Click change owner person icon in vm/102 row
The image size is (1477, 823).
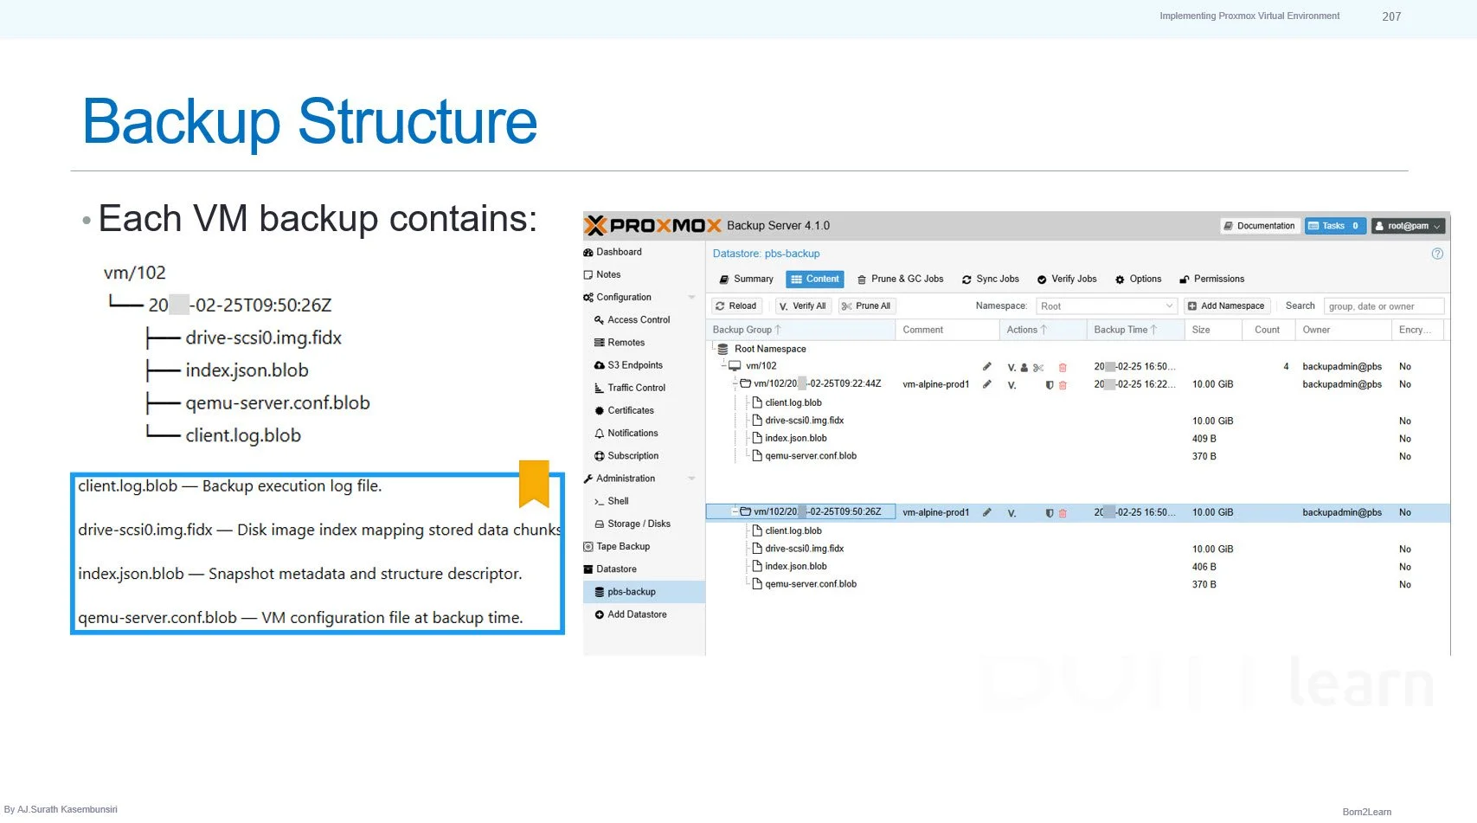click(1024, 368)
